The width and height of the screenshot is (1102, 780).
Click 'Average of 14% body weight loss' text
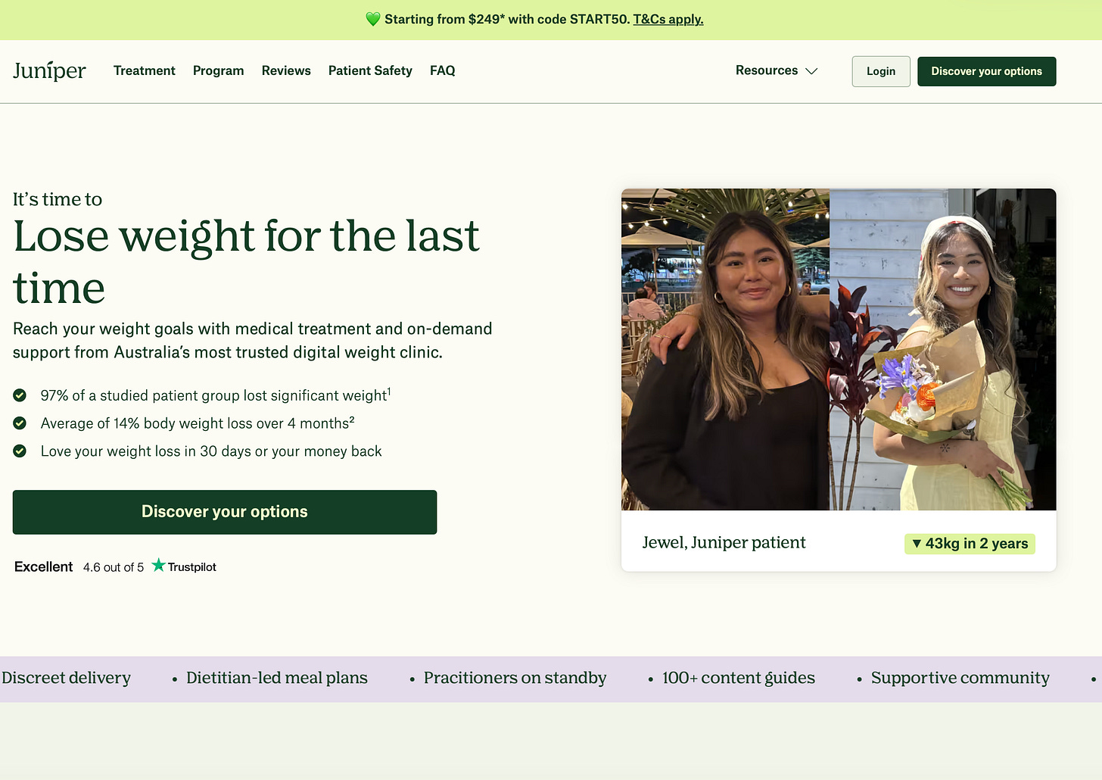tap(198, 423)
